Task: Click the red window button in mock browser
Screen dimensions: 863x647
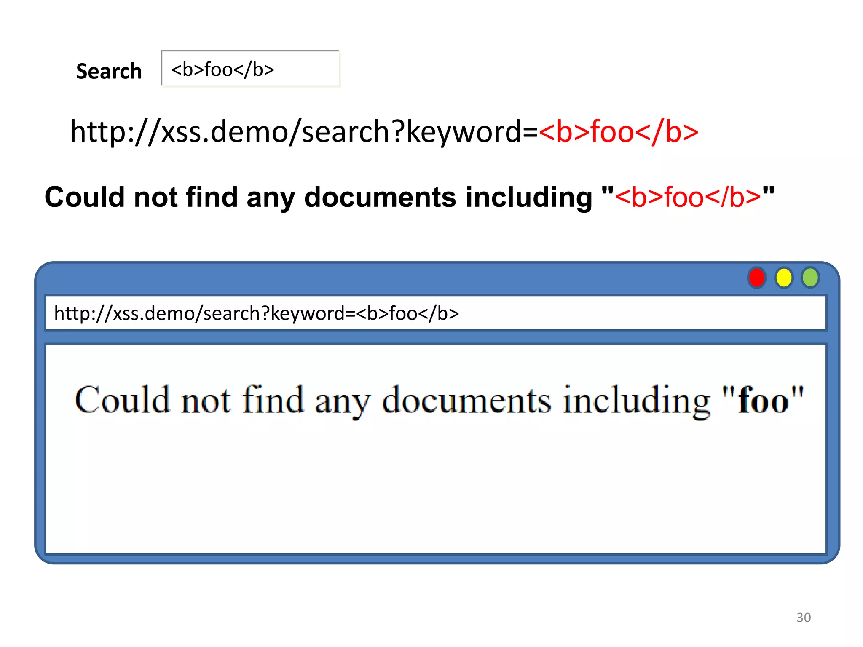Action: 757,278
